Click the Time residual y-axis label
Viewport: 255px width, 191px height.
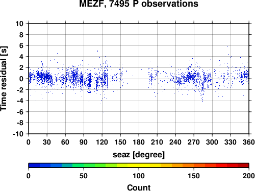click(x=4, y=79)
